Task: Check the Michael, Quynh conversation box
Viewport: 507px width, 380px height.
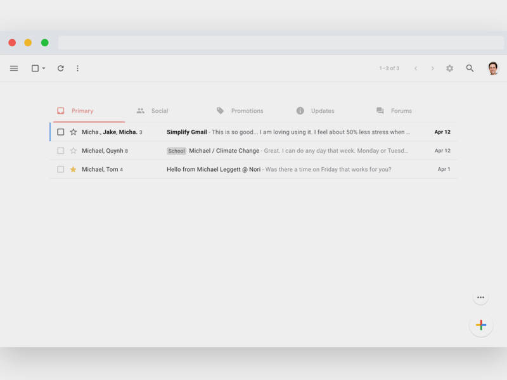Action: pyautogui.click(x=61, y=151)
